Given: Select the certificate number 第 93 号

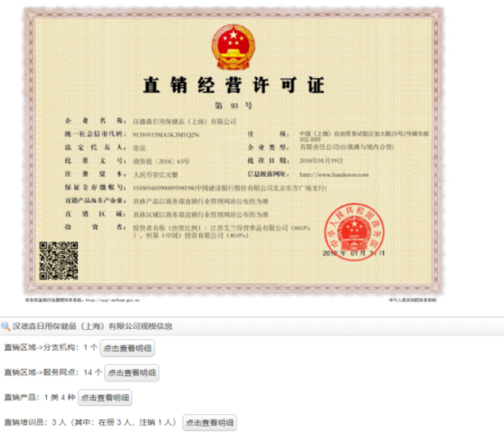Looking at the screenshot, I should pyautogui.click(x=233, y=105).
